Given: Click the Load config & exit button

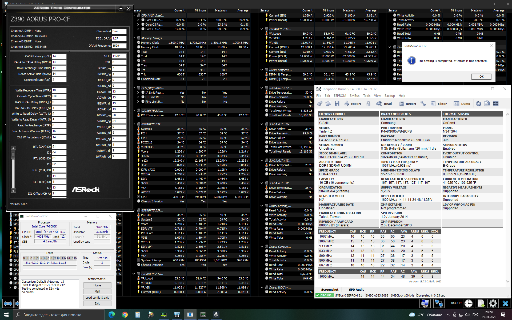Looking at the screenshot, I should point(97,298).
